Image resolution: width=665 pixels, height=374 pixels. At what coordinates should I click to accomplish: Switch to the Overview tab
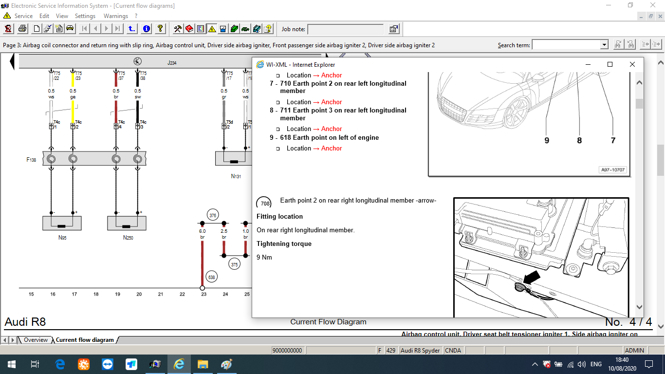point(36,340)
